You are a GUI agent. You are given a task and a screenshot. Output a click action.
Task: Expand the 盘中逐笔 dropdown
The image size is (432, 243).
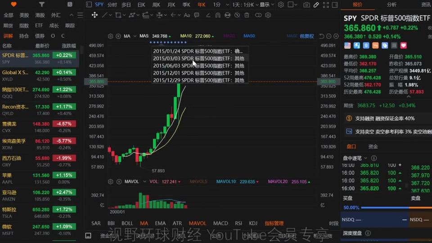click(365, 158)
